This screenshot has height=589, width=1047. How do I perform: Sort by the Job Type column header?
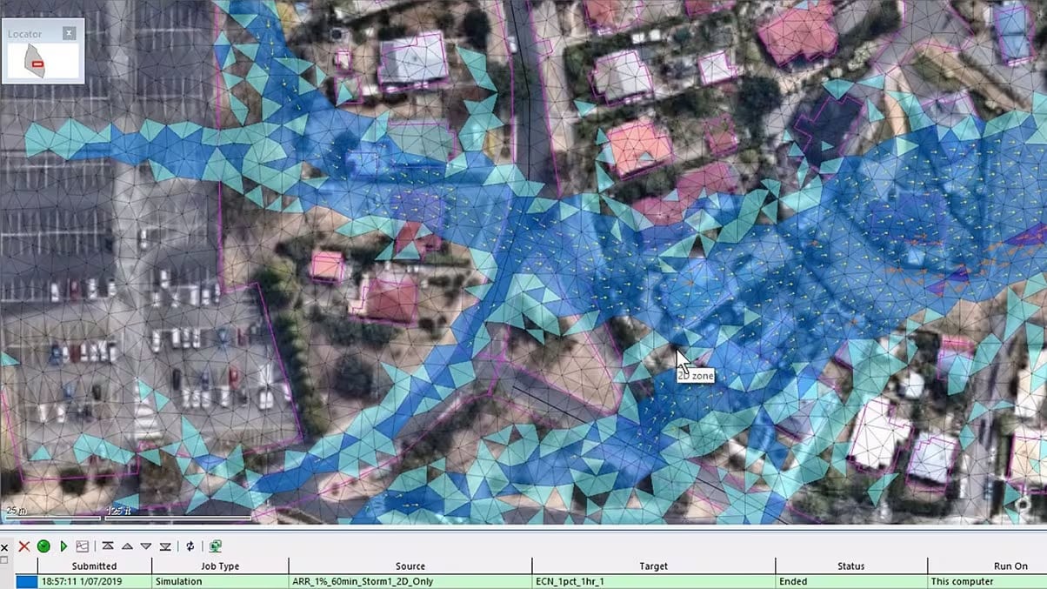point(220,566)
